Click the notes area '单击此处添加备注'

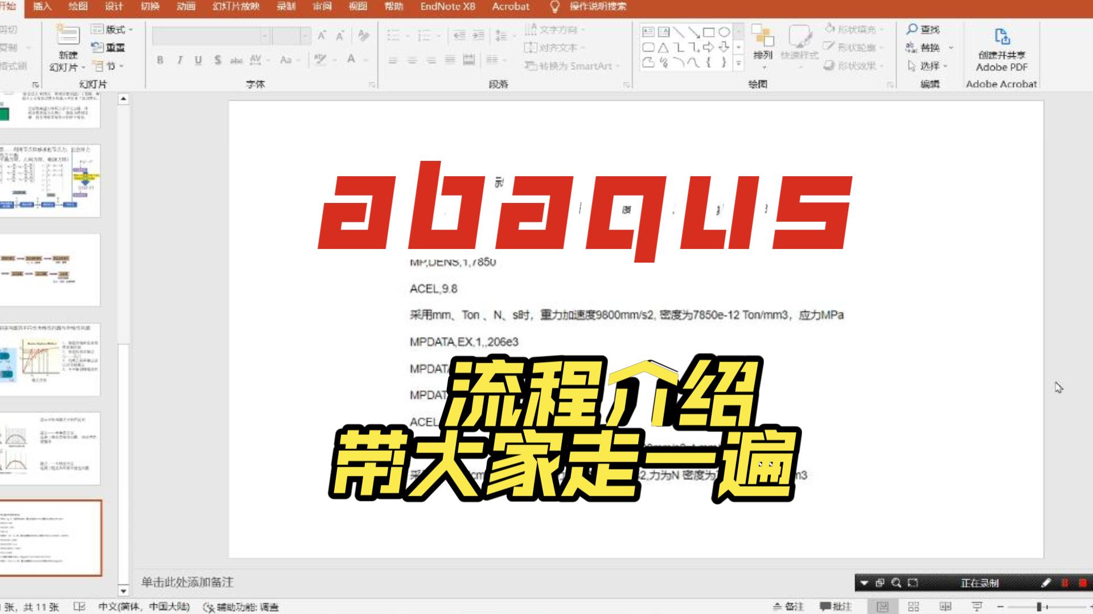(187, 582)
